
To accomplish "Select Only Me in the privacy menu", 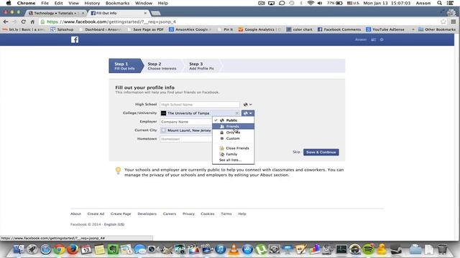I will (233, 133).
